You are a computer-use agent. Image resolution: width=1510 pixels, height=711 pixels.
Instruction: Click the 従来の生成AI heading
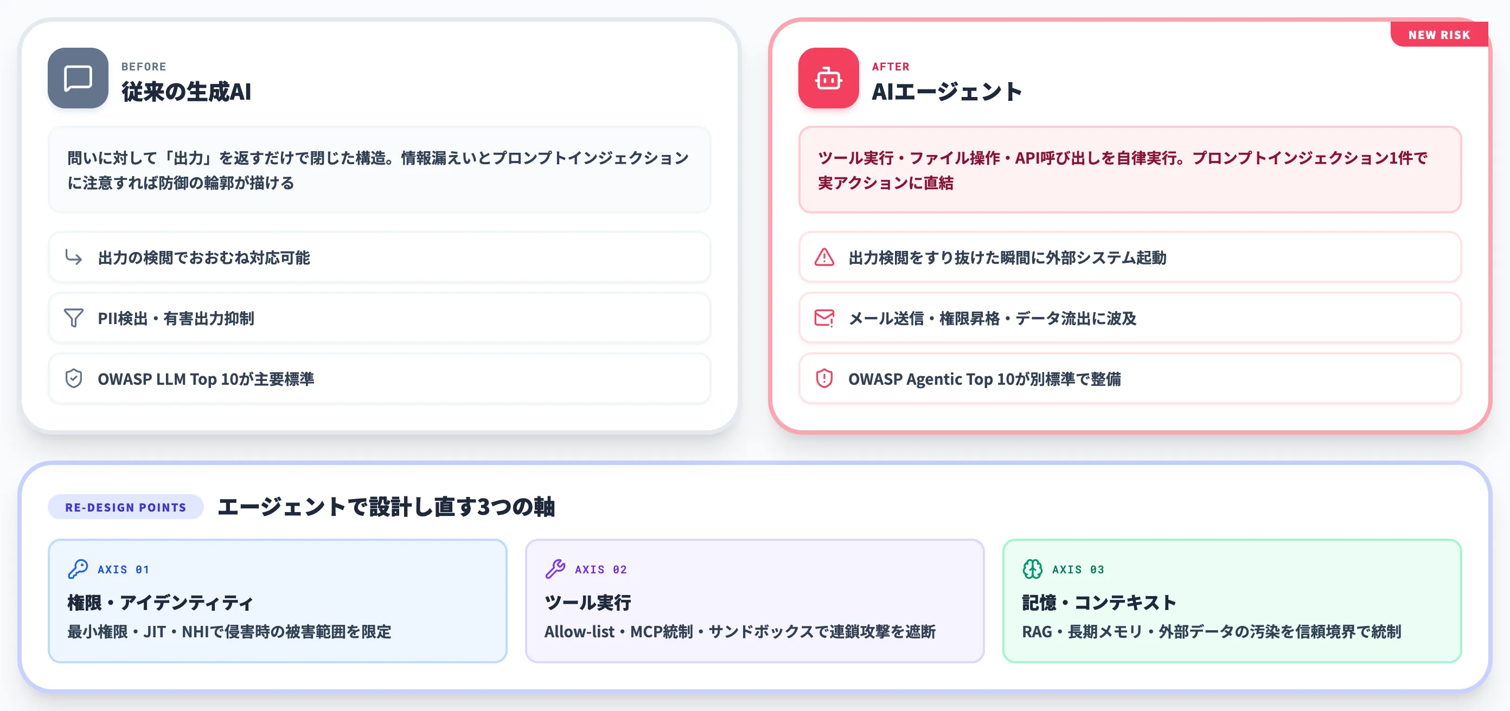click(x=187, y=92)
